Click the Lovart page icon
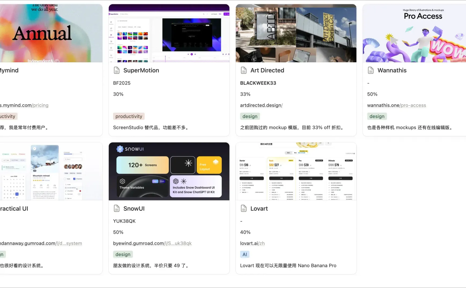Screen dimensions: 466x288 click(243, 208)
